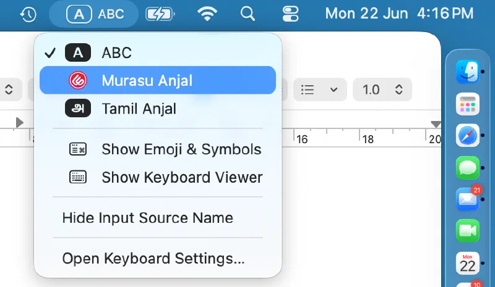The height and width of the screenshot is (287, 495).
Task: Launch FaceTime from the Dock
Action: point(468,231)
